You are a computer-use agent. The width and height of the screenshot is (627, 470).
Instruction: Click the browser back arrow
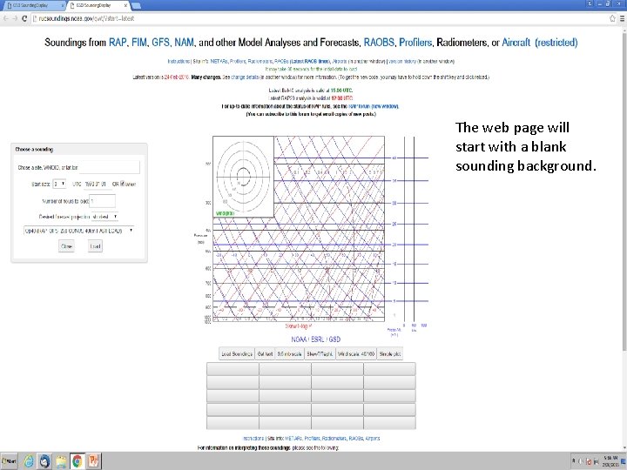[x=5, y=18]
